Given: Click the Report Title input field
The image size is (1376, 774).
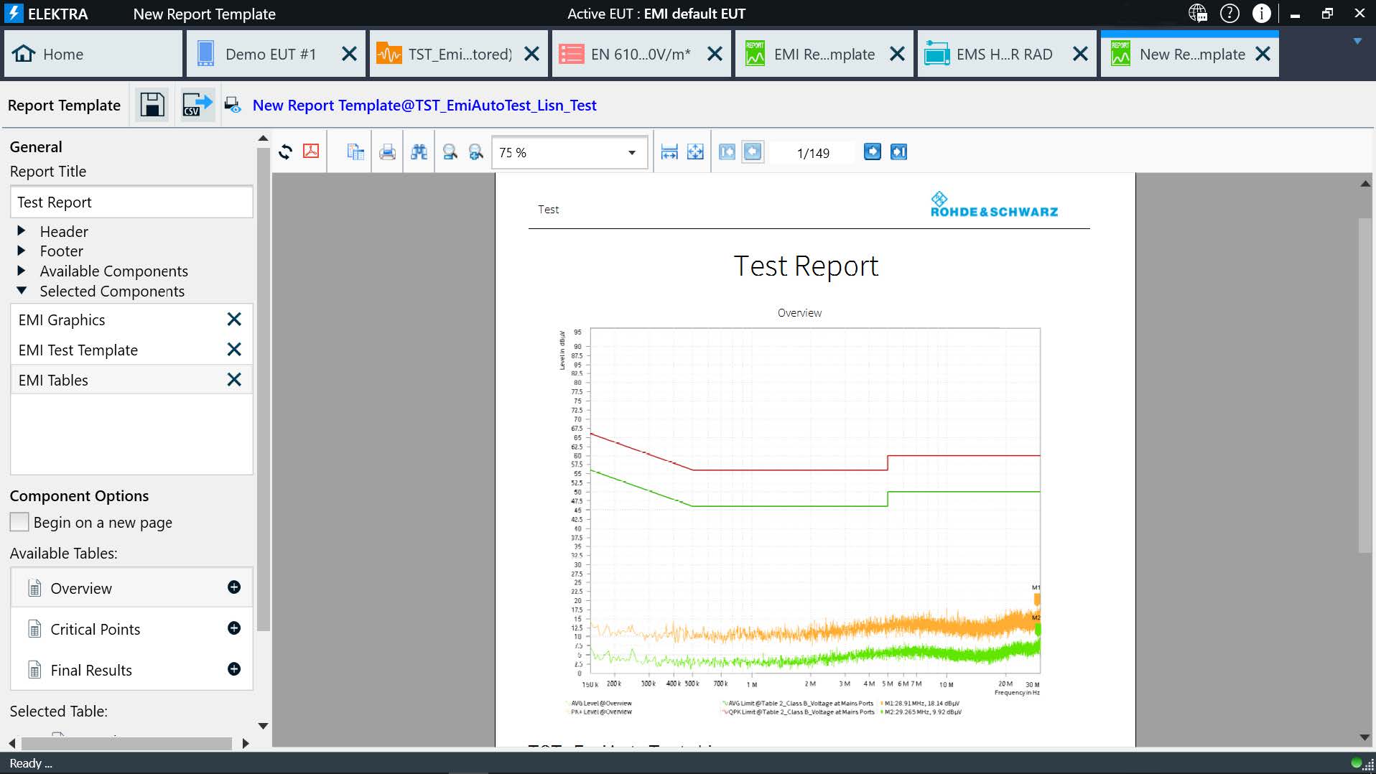Looking at the screenshot, I should coord(131,202).
